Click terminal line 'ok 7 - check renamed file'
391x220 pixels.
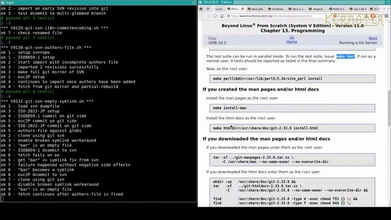pyautogui.click(x=31, y=32)
